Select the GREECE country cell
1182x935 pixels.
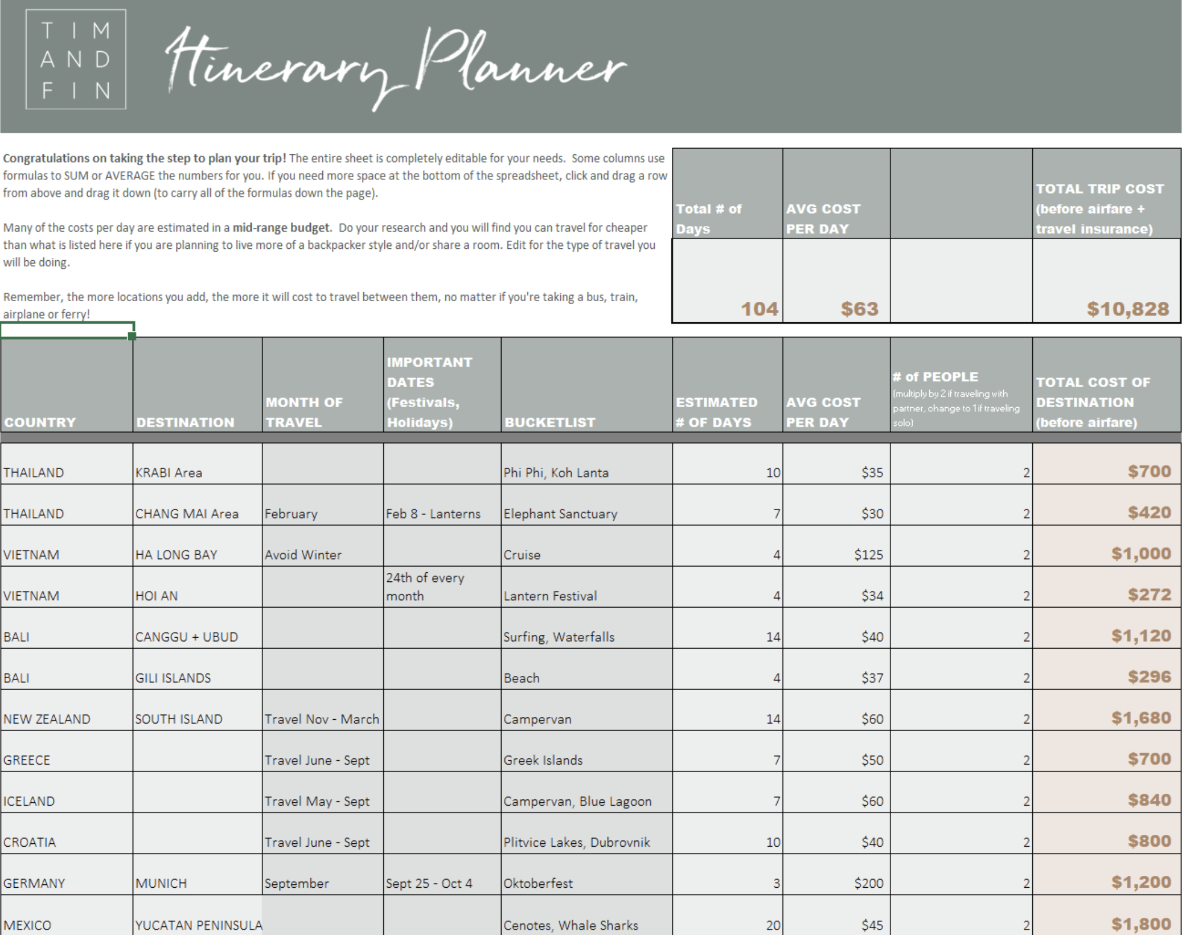coord(67,751)
